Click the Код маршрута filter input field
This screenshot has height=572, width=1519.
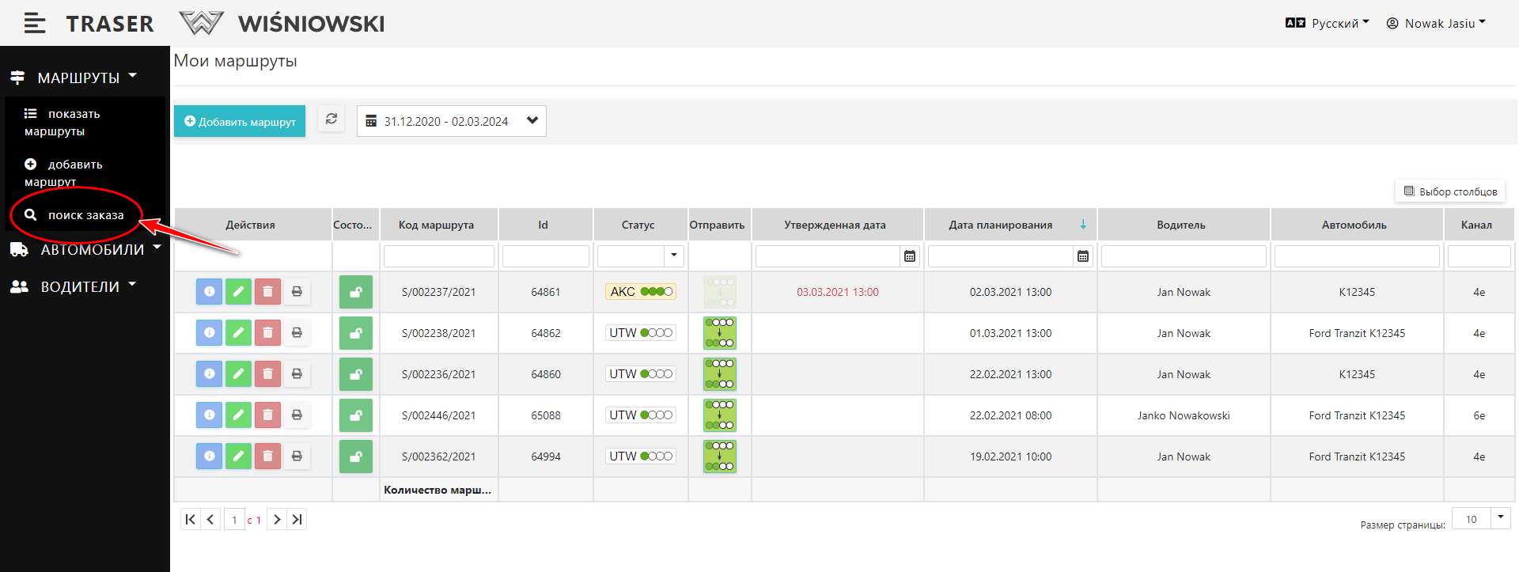pos(439,256)
